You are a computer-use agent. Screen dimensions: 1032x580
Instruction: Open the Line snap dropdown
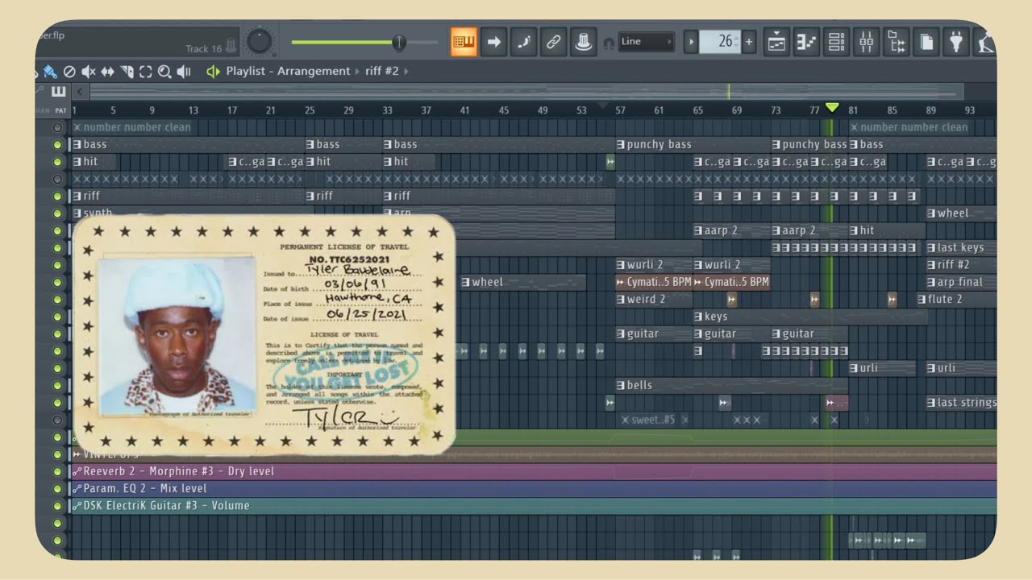(x=647, y=42)
